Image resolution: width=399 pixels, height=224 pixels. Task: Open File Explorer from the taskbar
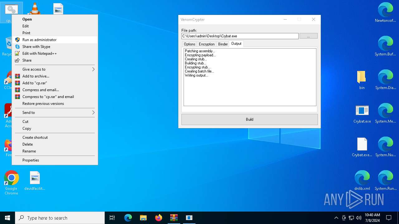coord(143,218)
